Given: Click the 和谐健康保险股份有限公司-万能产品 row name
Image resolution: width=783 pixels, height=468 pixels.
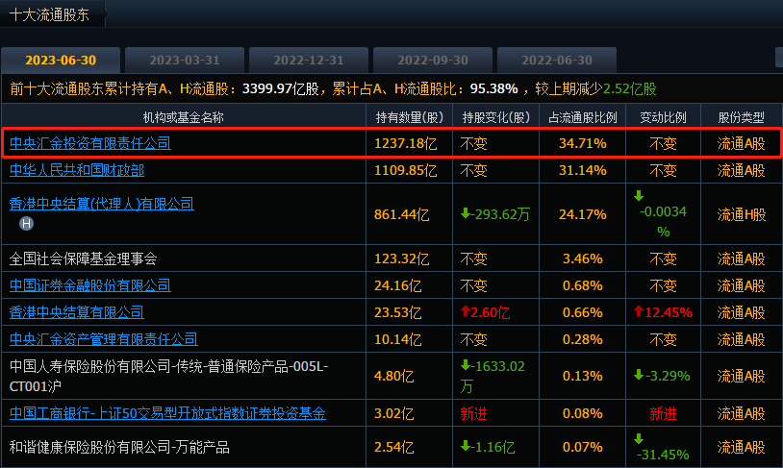Looking at the screenshot, I should point(119,447).
